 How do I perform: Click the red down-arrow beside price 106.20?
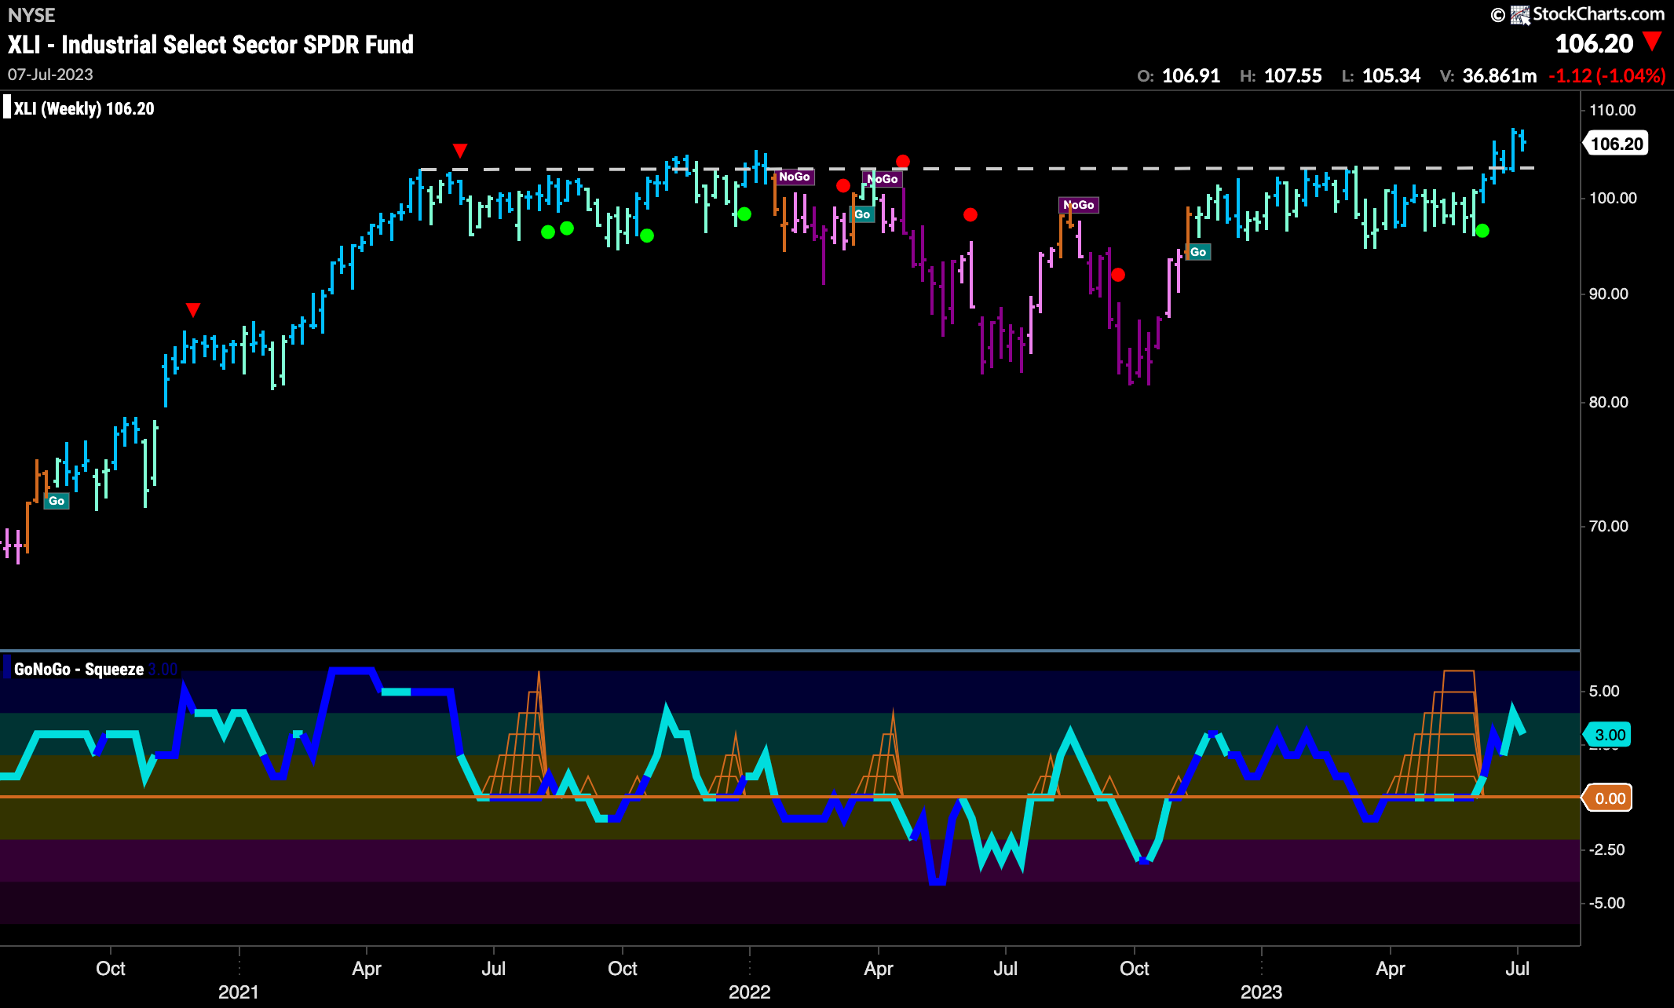tap(1652, 41)
